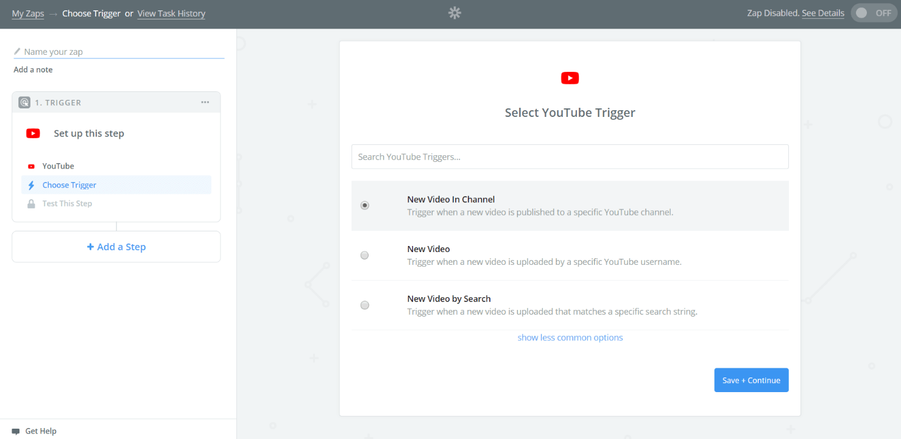Click the Zapier logo in the top bar
The image size is (901, 439).
454,12
